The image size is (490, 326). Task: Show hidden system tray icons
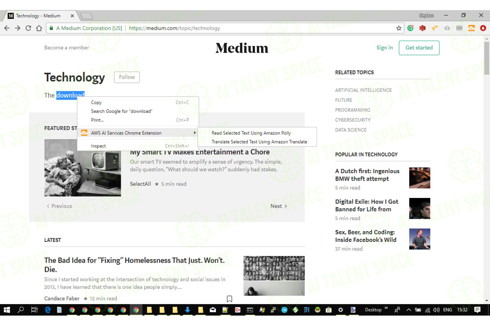[x=409, y=310]
